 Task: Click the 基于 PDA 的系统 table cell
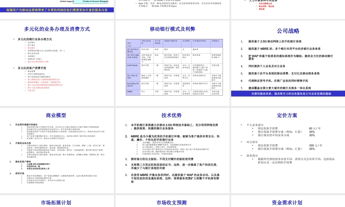133,78
